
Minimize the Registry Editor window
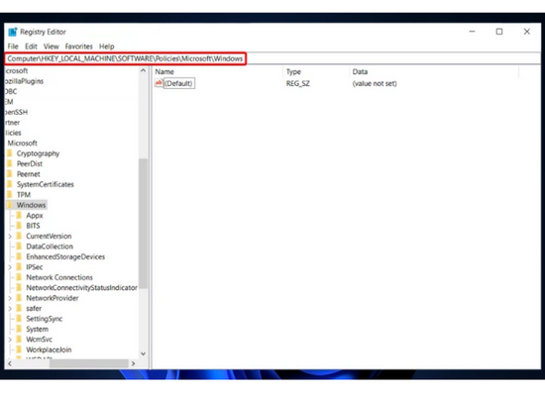coord(472,32)
